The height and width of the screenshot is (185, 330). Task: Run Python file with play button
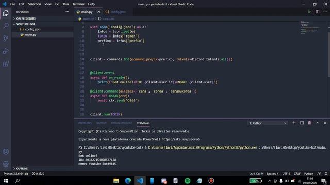[x=309, y=12]
